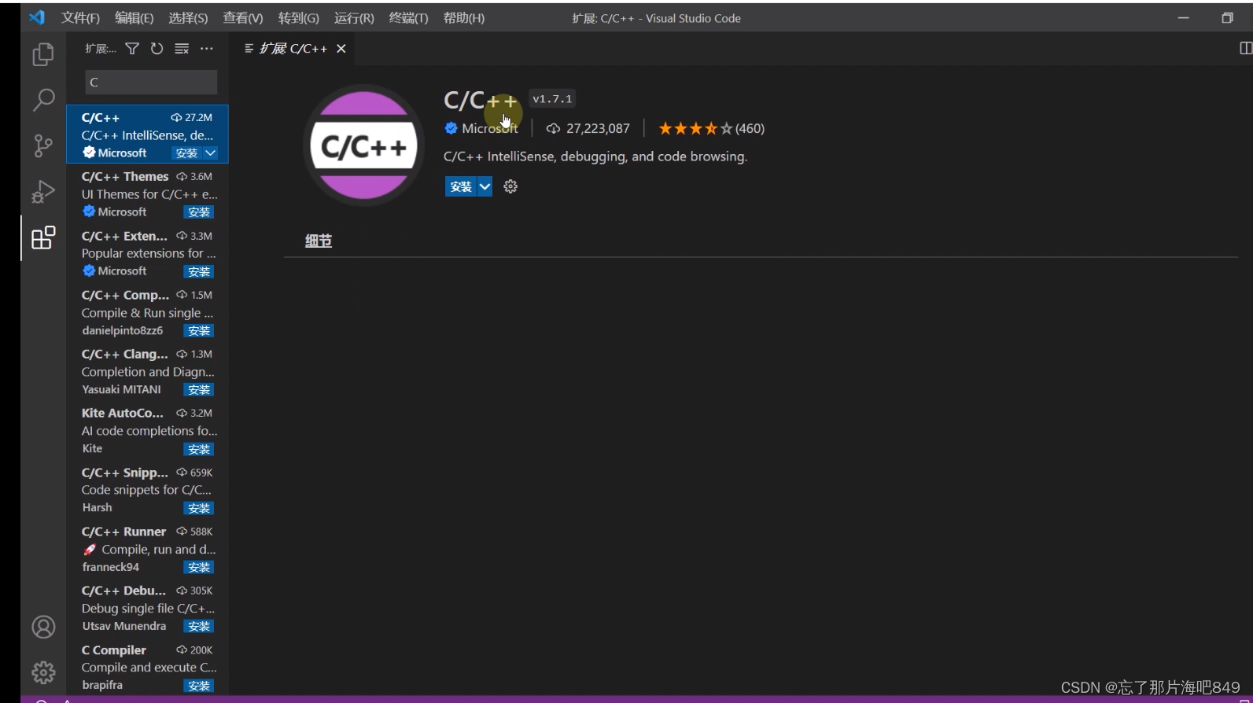Open the Accounts menu icon
The height and width of the screenshot is (703, 1253).
tap(43, 627)
